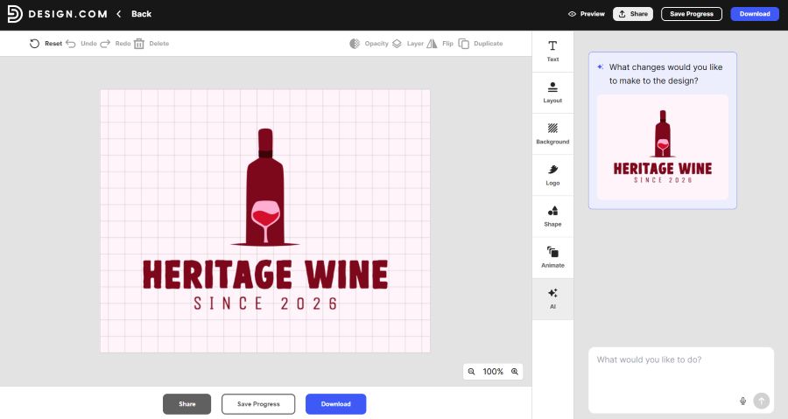Image resolution: width=788 pixels, height=419 pixels.
Task: Zoom in with the magnifier plus icon
Action: click(515, 372)
